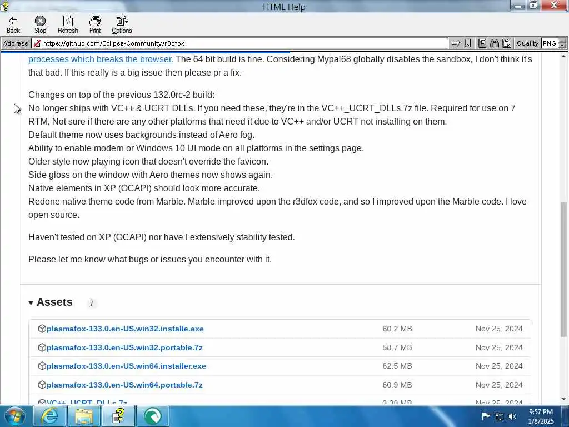Click package icon beside win32 portable asset
The height and width of the screenshot is (427, 569).
[x=42, y=347]
